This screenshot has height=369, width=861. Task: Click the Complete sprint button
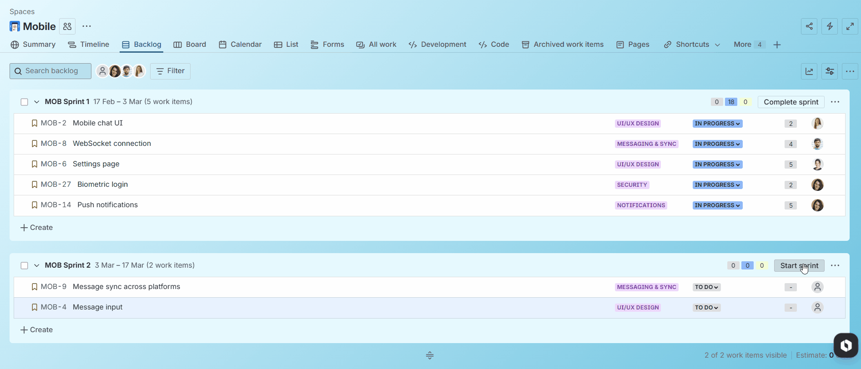tap(791, 102)
